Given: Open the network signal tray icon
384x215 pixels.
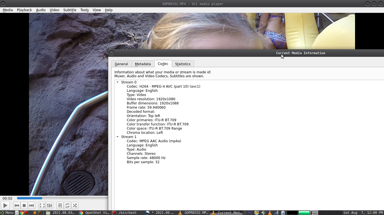Looking at the screenshot, I should tap(276, 213).
